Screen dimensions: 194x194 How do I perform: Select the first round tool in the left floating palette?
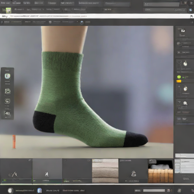pos(8,76)
